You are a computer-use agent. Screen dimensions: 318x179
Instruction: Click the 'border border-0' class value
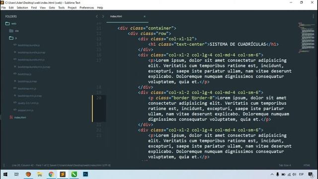click(x=193, y=98)
